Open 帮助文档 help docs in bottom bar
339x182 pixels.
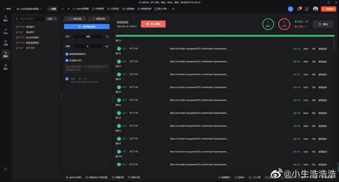click(x=134, y=177)
